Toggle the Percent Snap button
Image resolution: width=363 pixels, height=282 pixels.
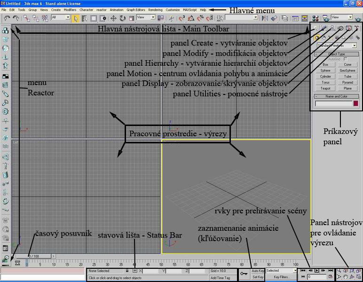pyautogui.click(x=200, y=18)
